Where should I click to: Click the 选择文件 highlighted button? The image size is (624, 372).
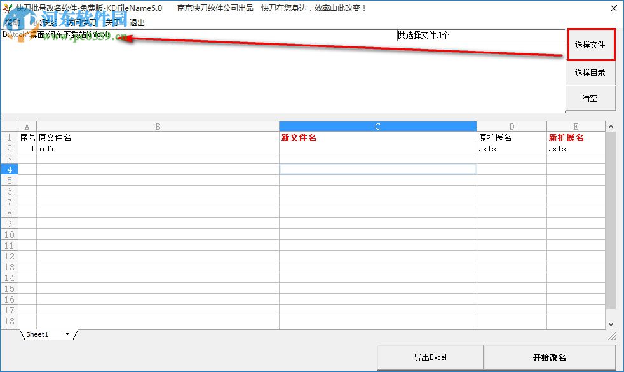pos(590,44)
